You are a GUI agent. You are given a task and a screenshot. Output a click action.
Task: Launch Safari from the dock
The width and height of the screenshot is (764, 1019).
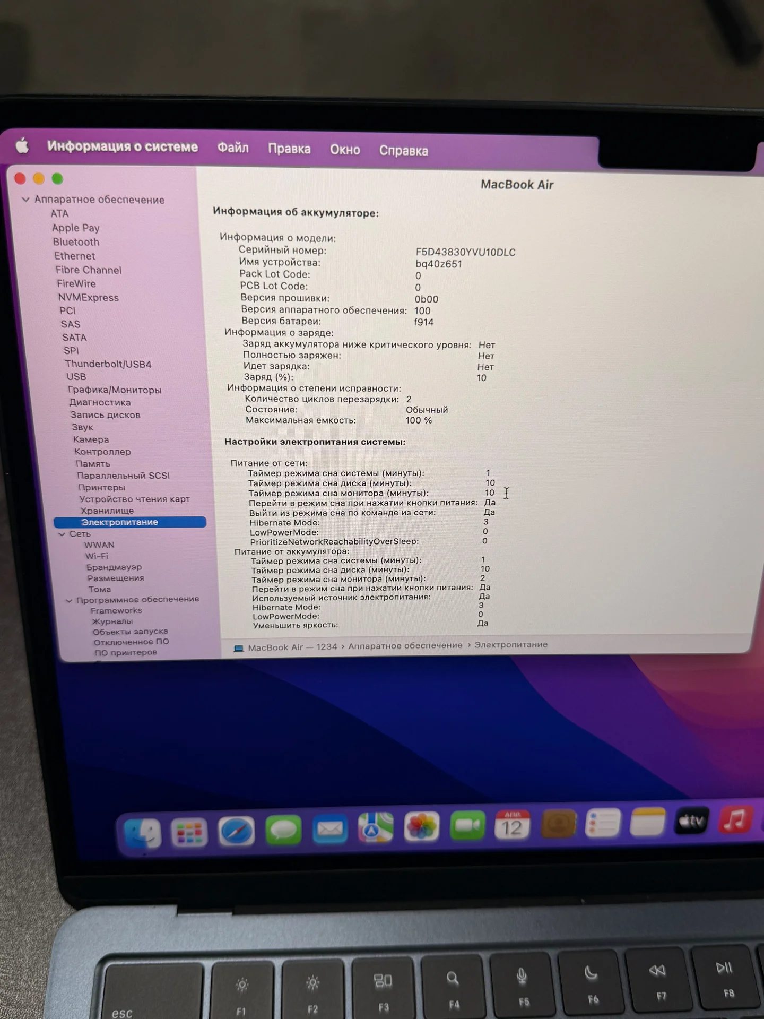tap(237, 831)
